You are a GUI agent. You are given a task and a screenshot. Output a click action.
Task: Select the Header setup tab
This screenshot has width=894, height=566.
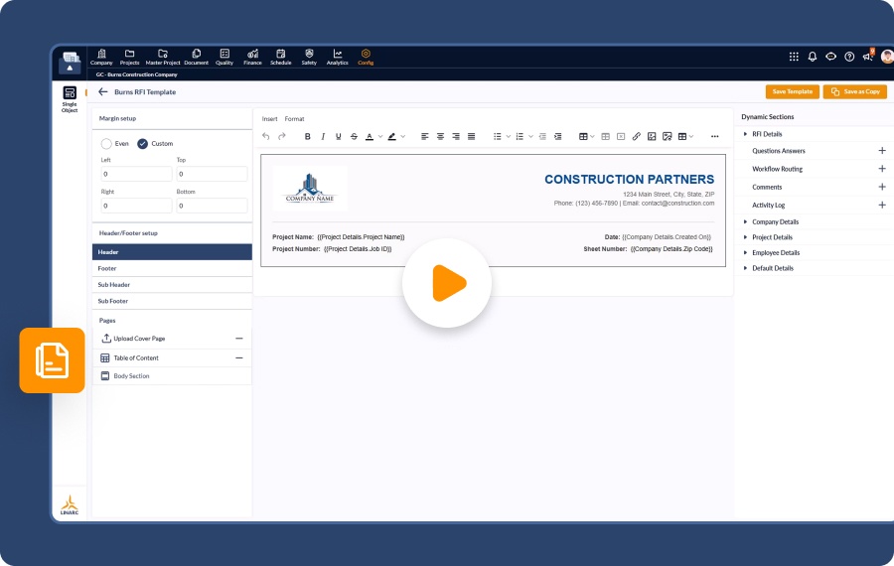[172, 252]
